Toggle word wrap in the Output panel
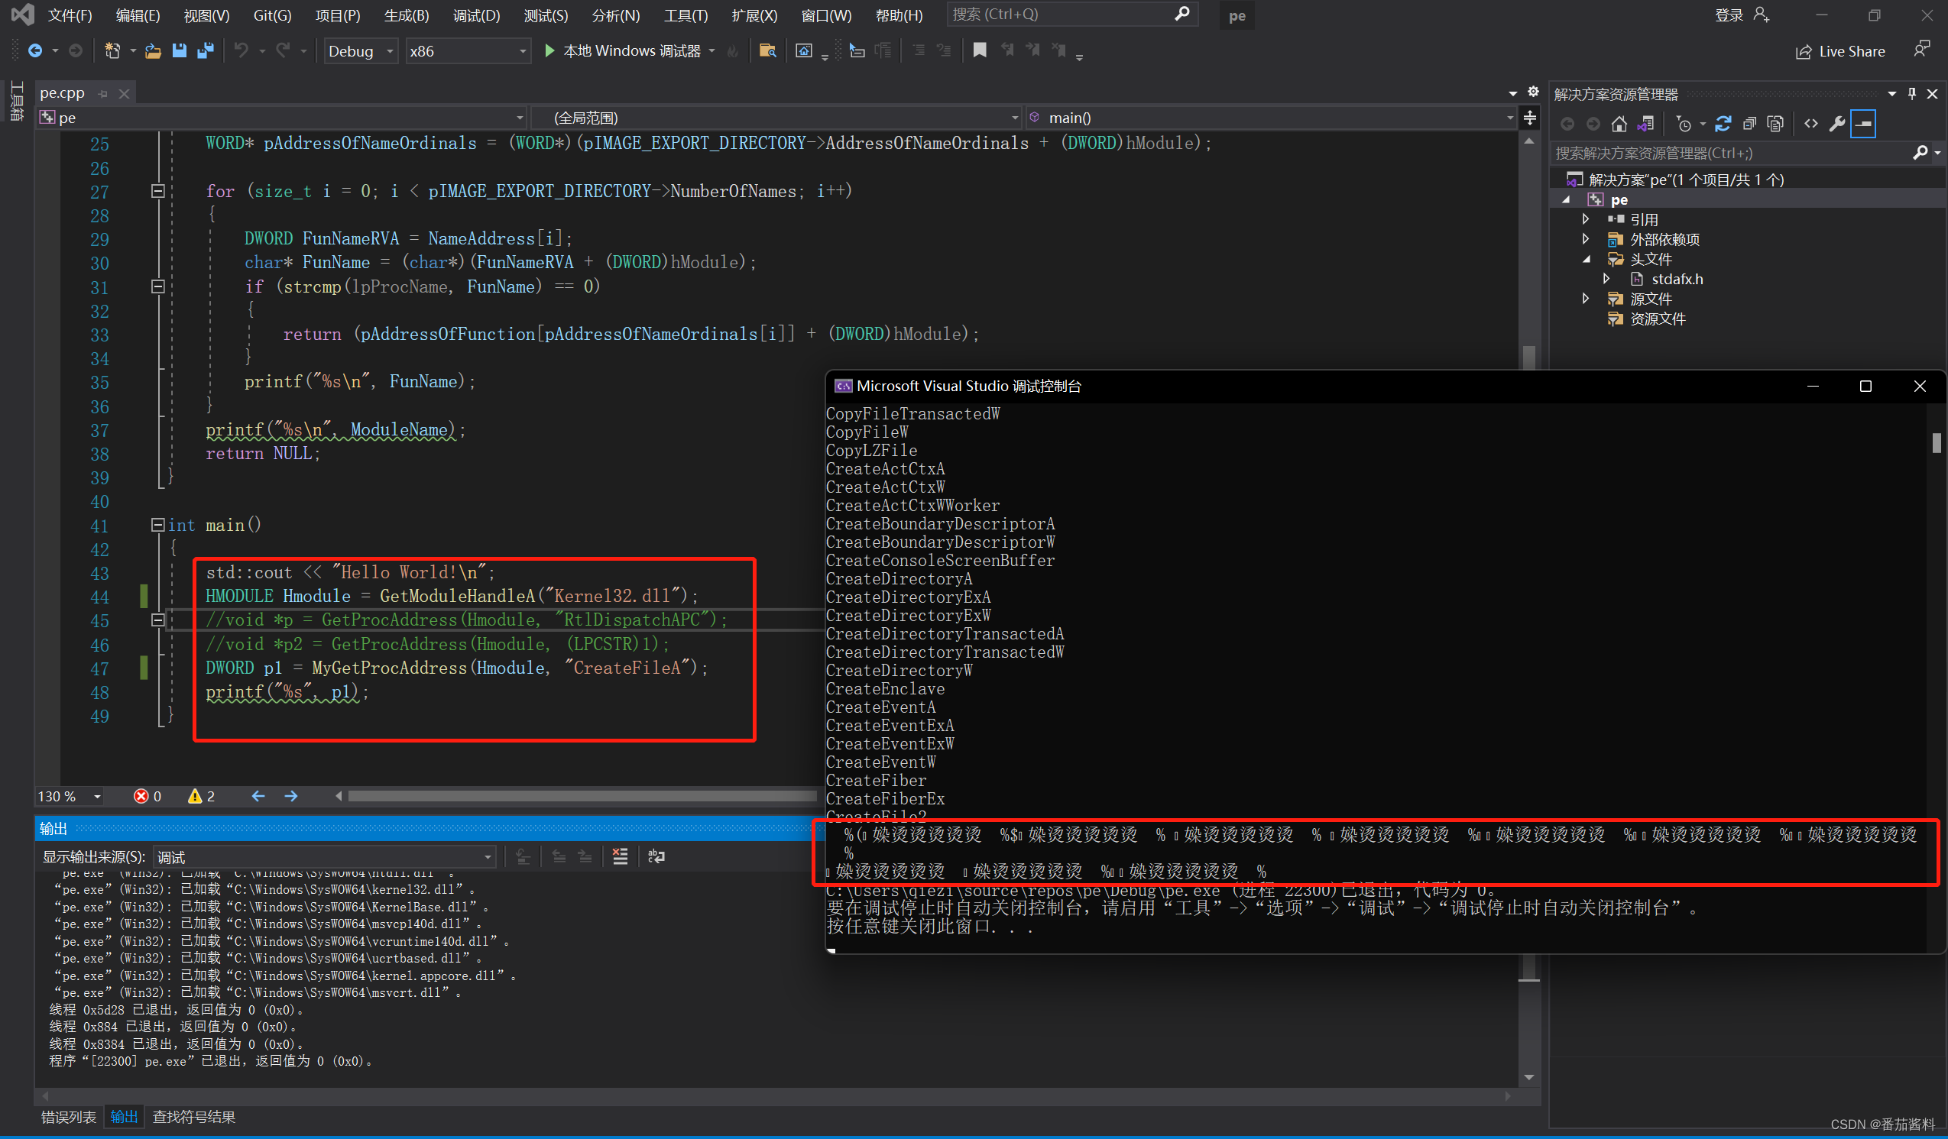This screenshot has width=1948, height=1139. (x=656, y=856)
